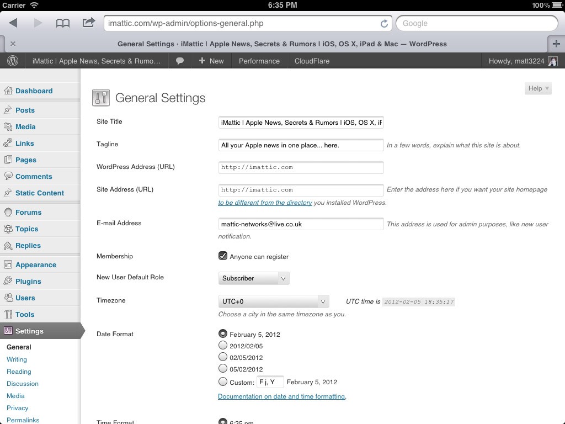
Task: Follow the 'to be different from the directory' link
Action: click(x=265, y=203)
